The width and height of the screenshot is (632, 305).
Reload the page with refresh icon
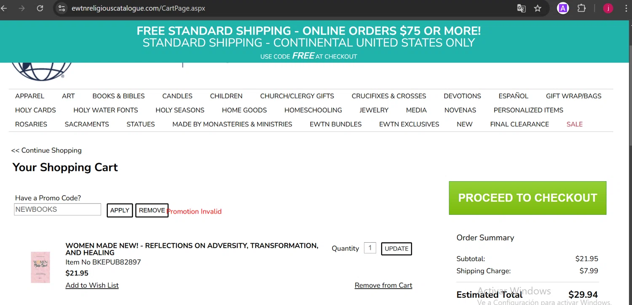click(40, 8)
